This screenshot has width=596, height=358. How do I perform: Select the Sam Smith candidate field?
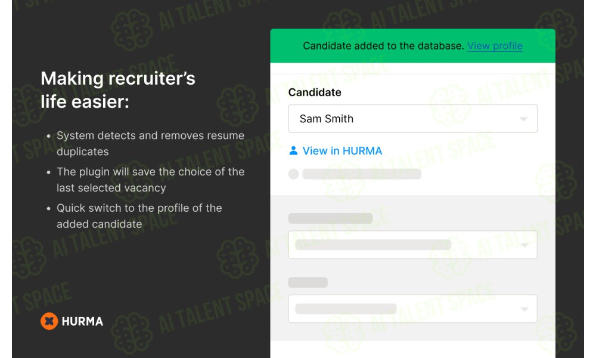(413, 119)
